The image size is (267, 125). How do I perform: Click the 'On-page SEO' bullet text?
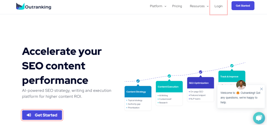pos(197,91)
